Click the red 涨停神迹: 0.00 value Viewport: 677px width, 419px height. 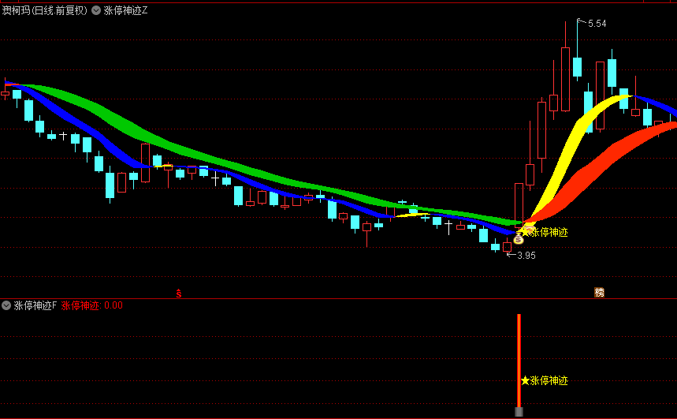click(x=92, y=305)
